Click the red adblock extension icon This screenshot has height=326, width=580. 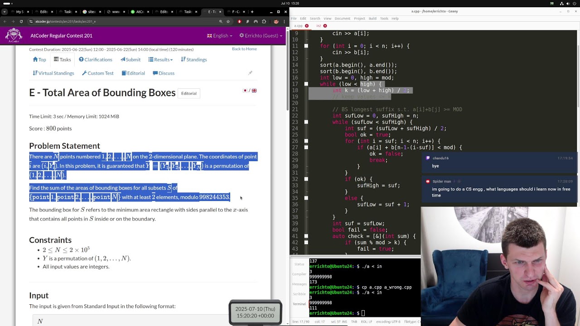(240, 21)
